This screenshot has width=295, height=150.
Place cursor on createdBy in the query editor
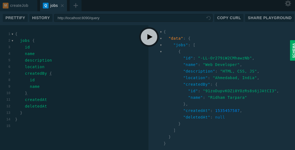36,73
